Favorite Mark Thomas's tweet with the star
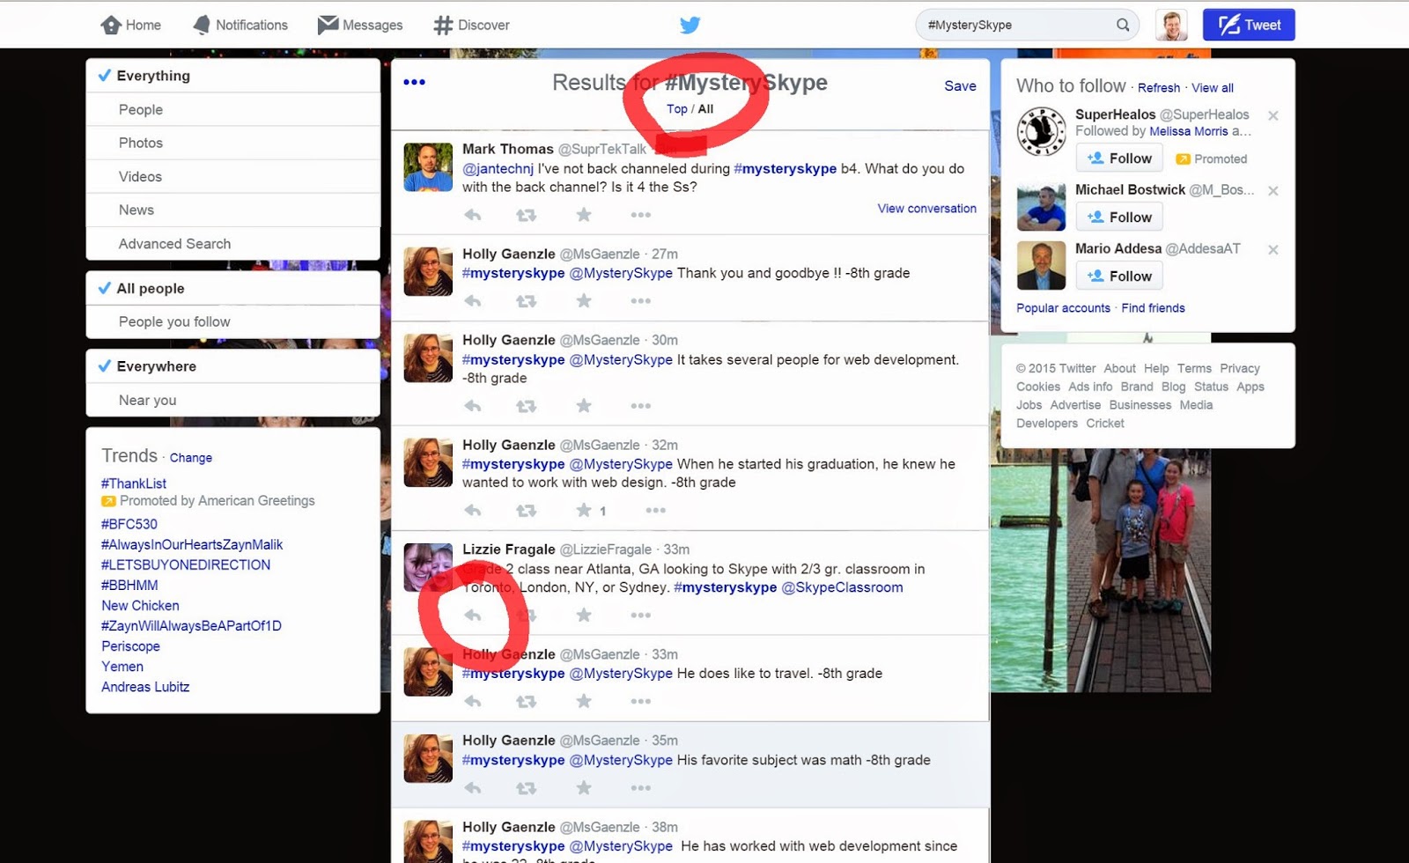 (584, 215)
